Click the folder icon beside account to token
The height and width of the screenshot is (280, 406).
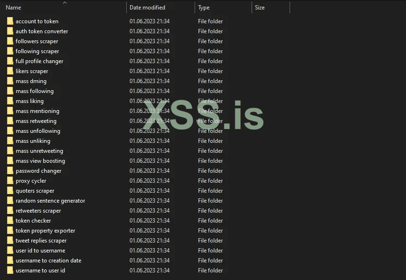[10, 21]
